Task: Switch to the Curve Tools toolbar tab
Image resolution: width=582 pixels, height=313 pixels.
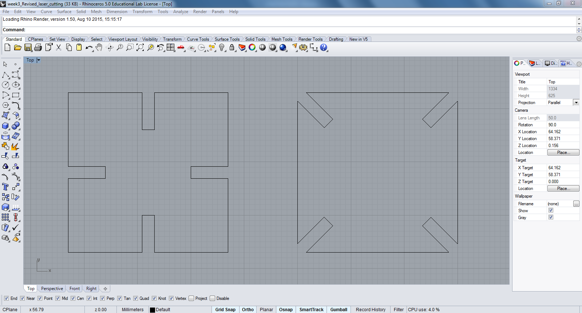Action: pyautogui.click(x=198, y=39)
